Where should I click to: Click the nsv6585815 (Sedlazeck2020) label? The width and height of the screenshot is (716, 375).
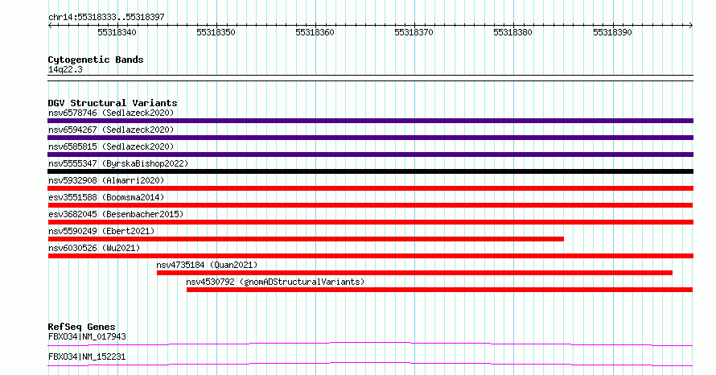(x=111, y=146)
